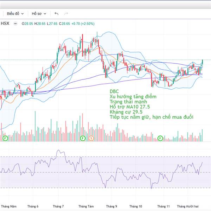Select the HSX exchange label
Screen dimensions: 211x211
(x=5, y=24)
